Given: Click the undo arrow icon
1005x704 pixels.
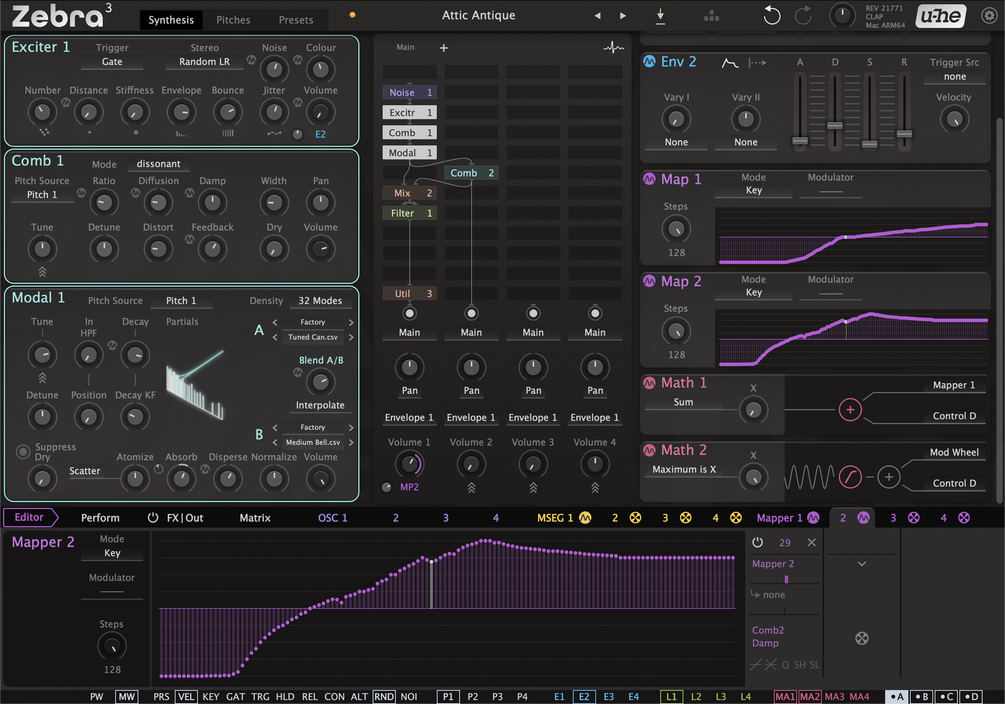Looking at the screenshot, I should (771, 16).
